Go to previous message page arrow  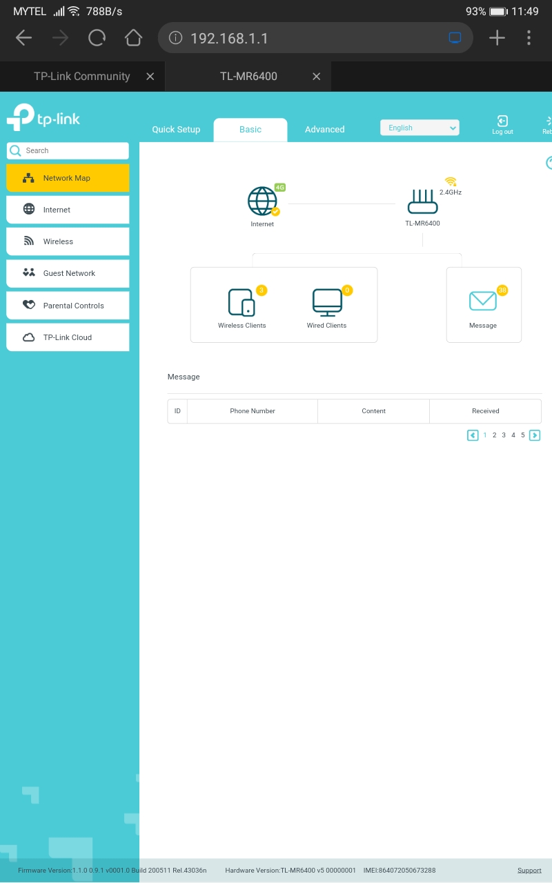point(473,435)
